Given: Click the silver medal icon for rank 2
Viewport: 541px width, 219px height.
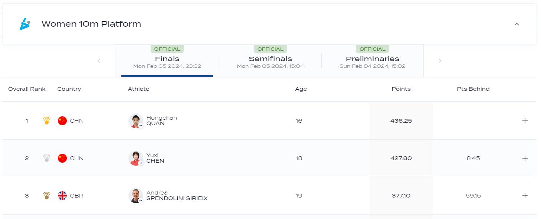Looking at the screenshot, I should tap(47, 158).
